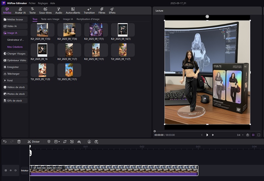Open the Filtres panel
Viewport: 264px width, 181px height.
pos(102,11)
